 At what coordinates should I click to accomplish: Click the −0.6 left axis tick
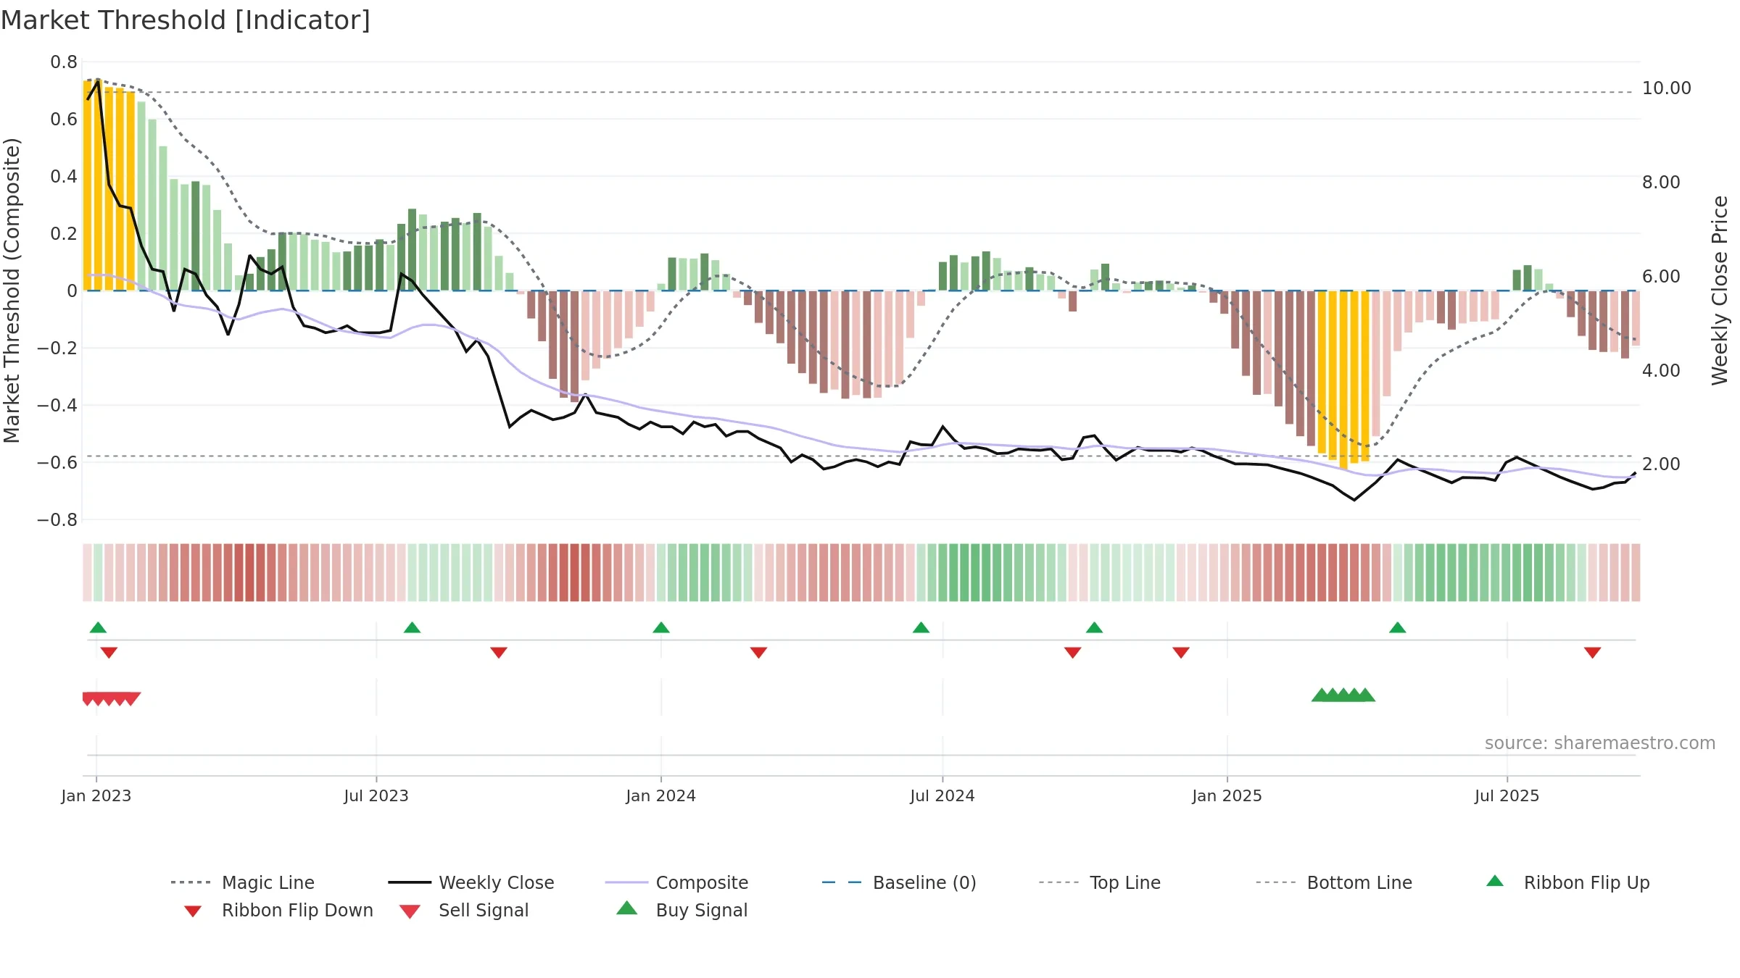[57, 463]
